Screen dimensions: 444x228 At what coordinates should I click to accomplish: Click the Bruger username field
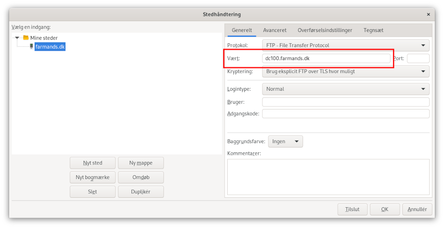point(346,102)
